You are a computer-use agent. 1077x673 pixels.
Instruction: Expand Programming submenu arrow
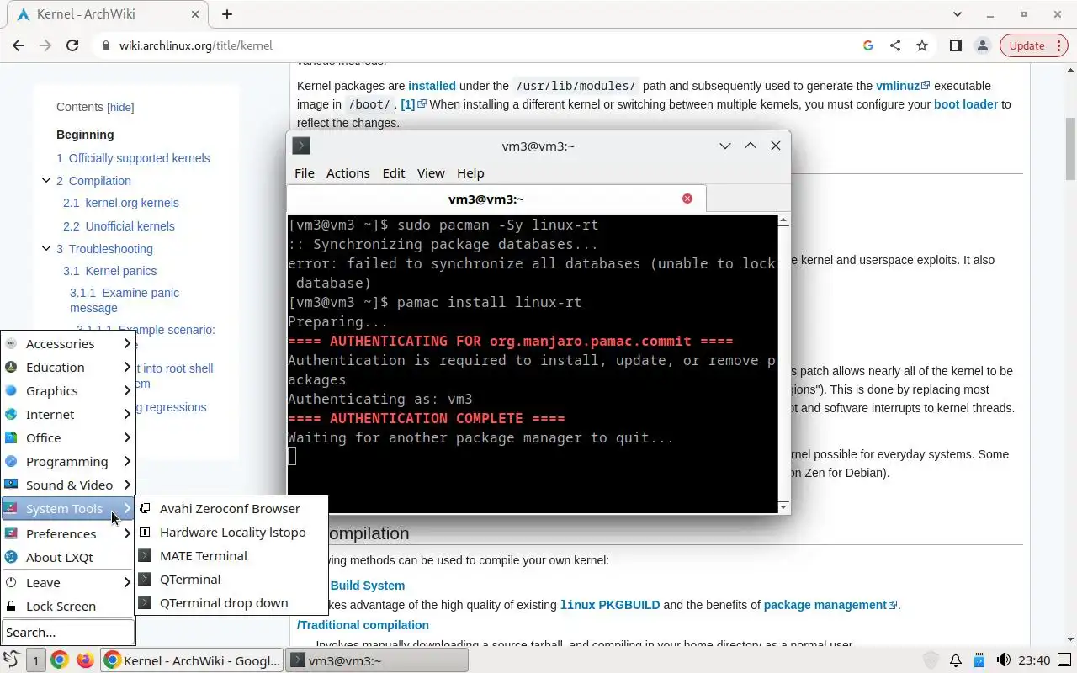coord(127,461)
